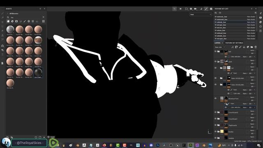Screen dimensions: 263x148
Task: Filter assets by Alphas icon
Action: tap(29, 21)
